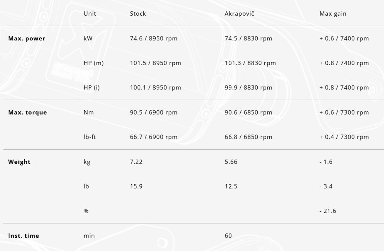Click the Max gain column header
Image resolution: width=384 pixels, height=251 pixels.
(333, 14)
